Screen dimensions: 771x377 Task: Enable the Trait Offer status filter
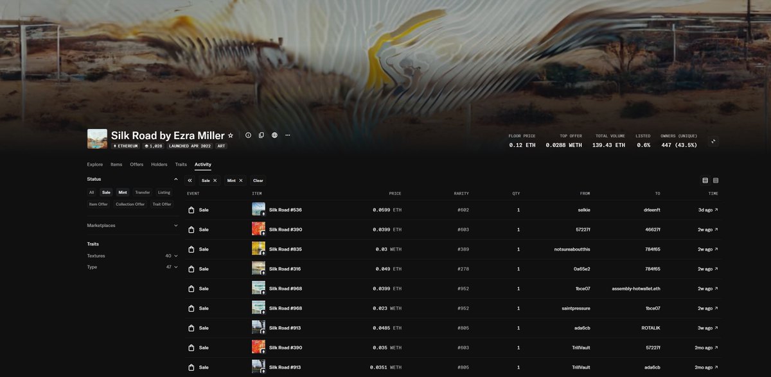[162, 204]
